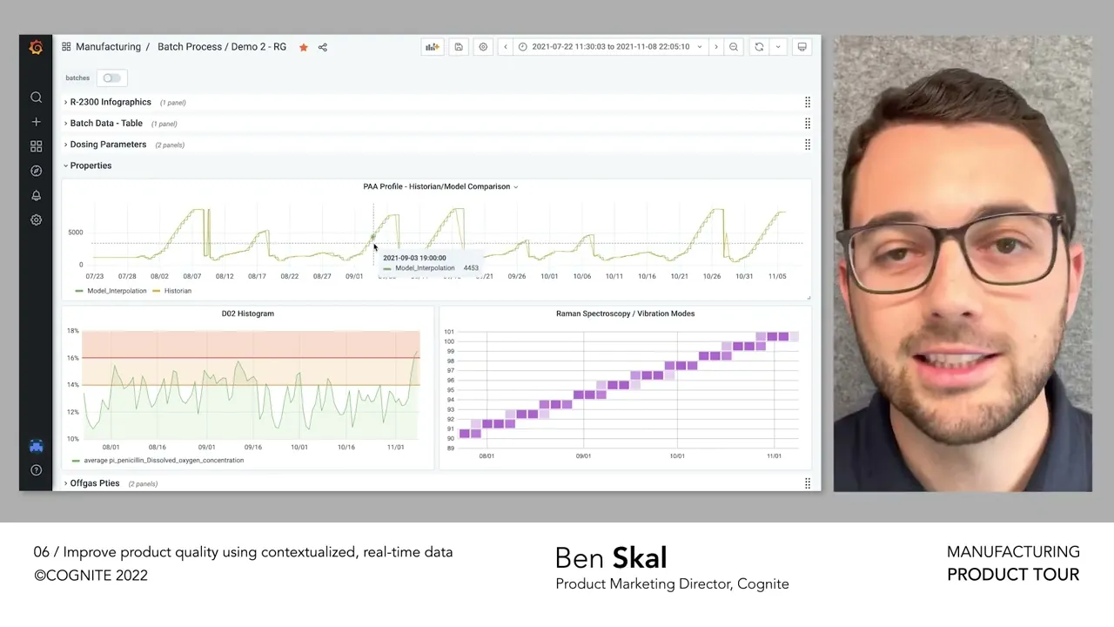This screenshot has height=627, width=1114.
Task: Refresh the dashboard
Action: click(759, 47)
